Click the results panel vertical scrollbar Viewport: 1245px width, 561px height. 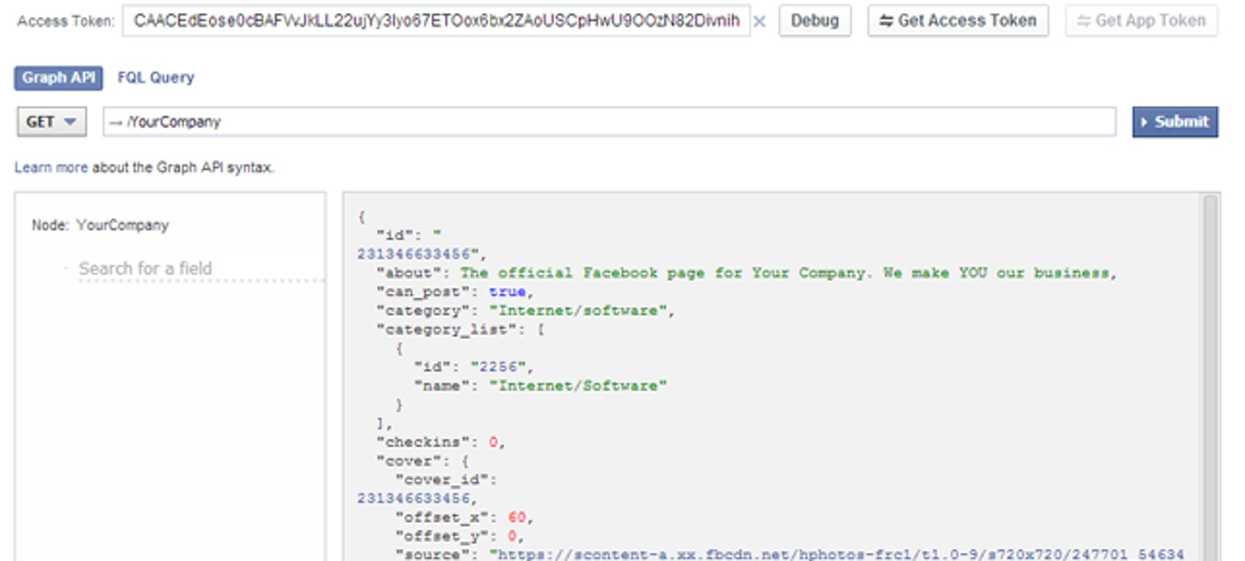[1210, 376]
